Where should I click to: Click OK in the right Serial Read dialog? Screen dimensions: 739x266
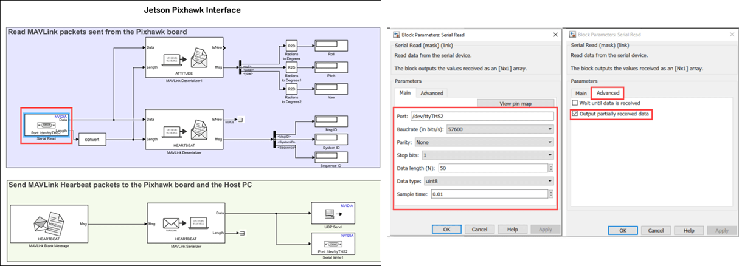(623, 231)
